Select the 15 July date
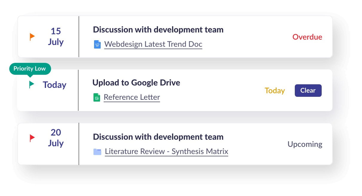362x196 pixels. [x=56, y=37]
